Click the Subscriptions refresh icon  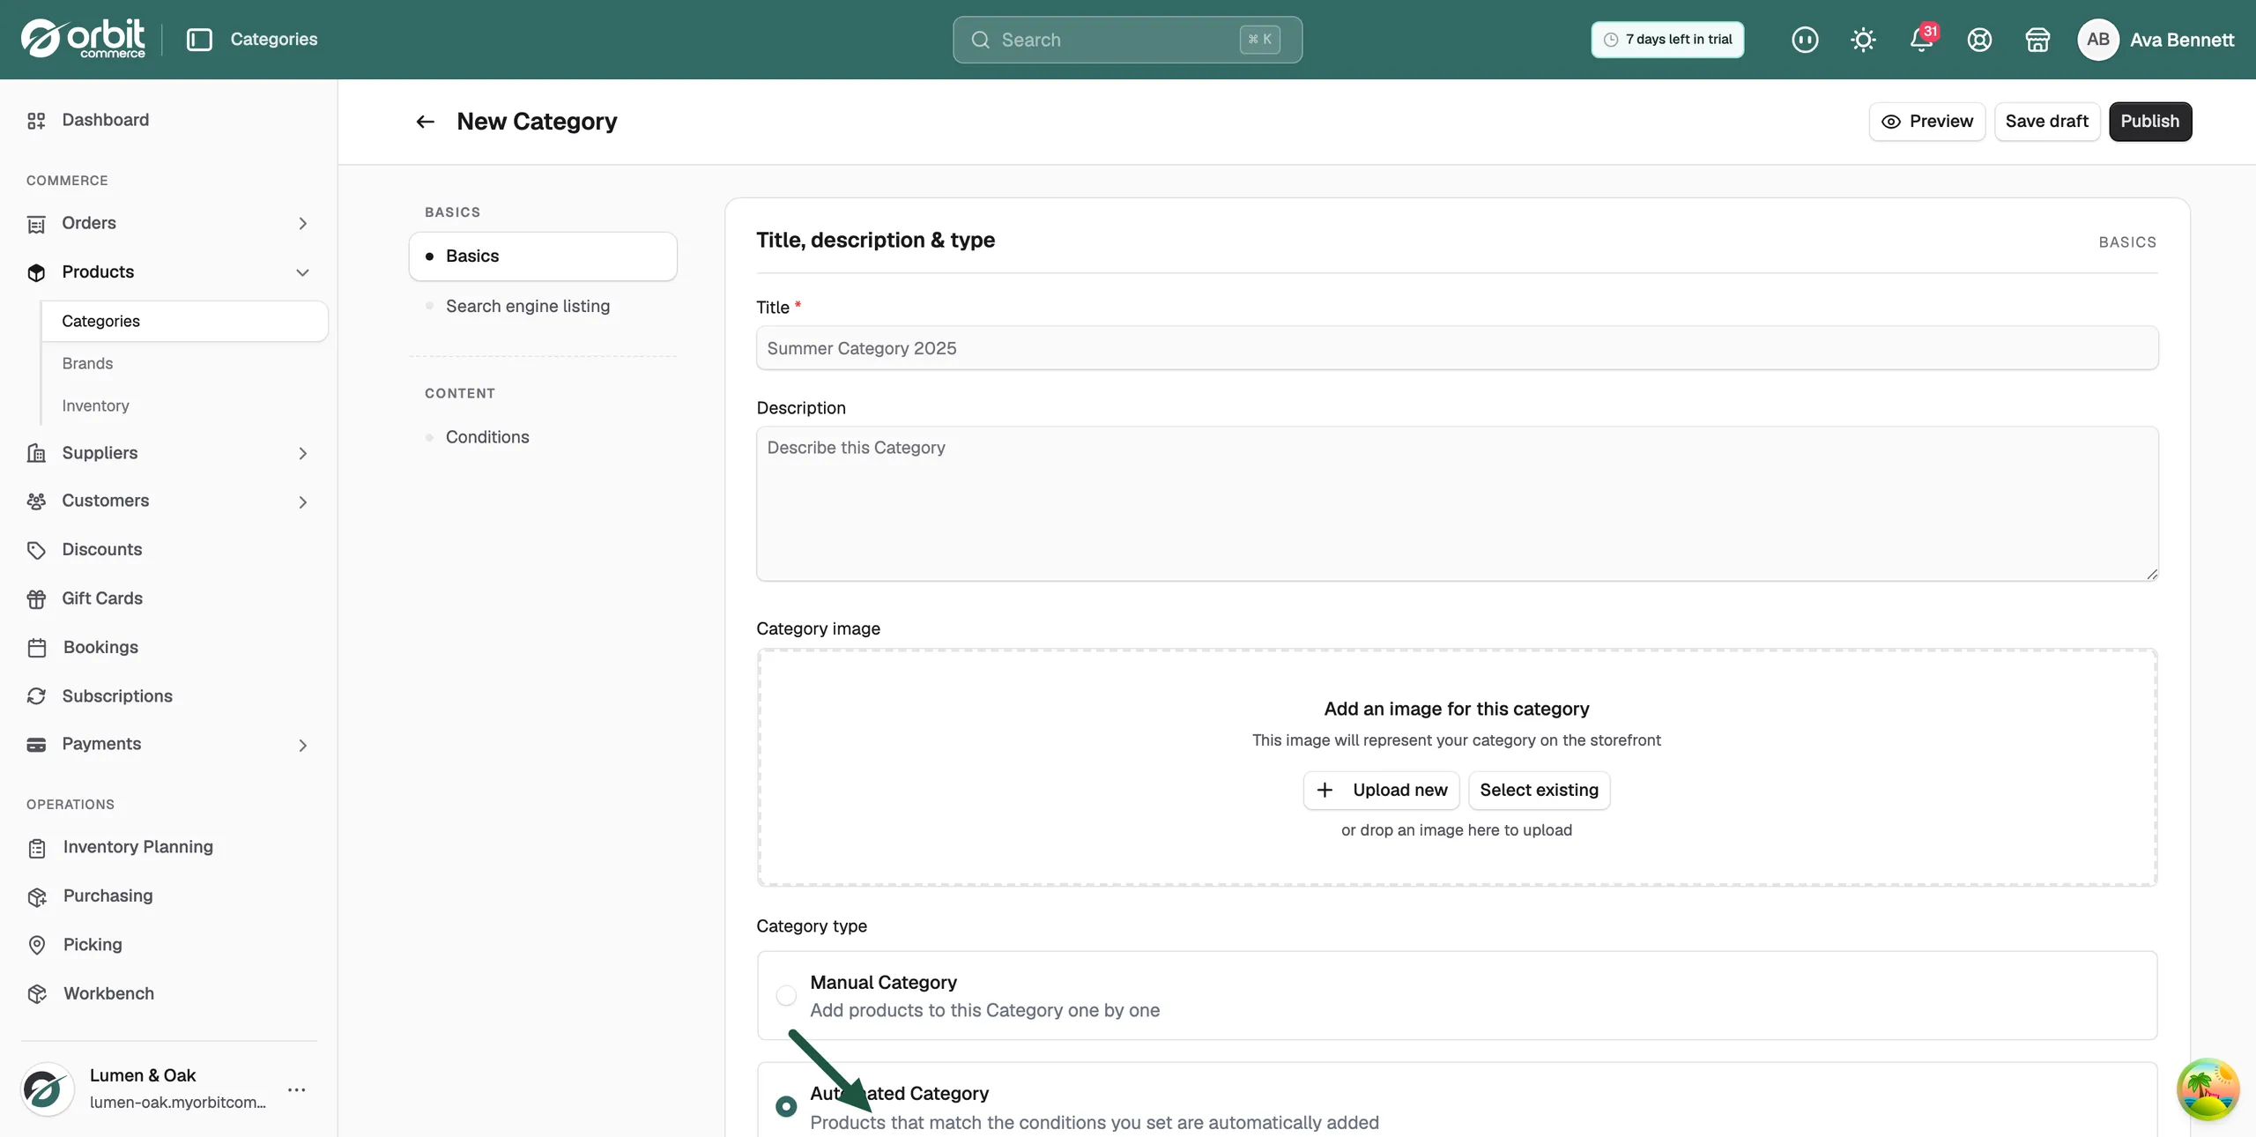(36, 696)
